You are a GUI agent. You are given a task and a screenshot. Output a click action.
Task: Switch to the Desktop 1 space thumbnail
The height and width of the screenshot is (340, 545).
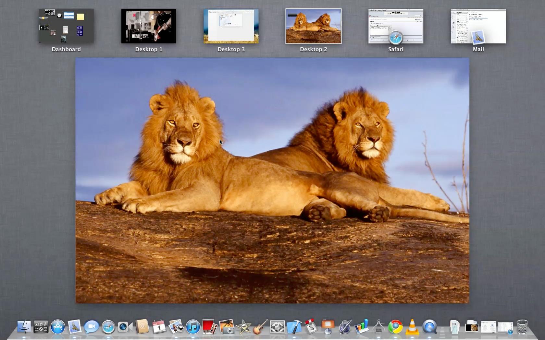149,26
